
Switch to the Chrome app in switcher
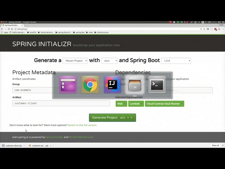click(x=90, y=84)
